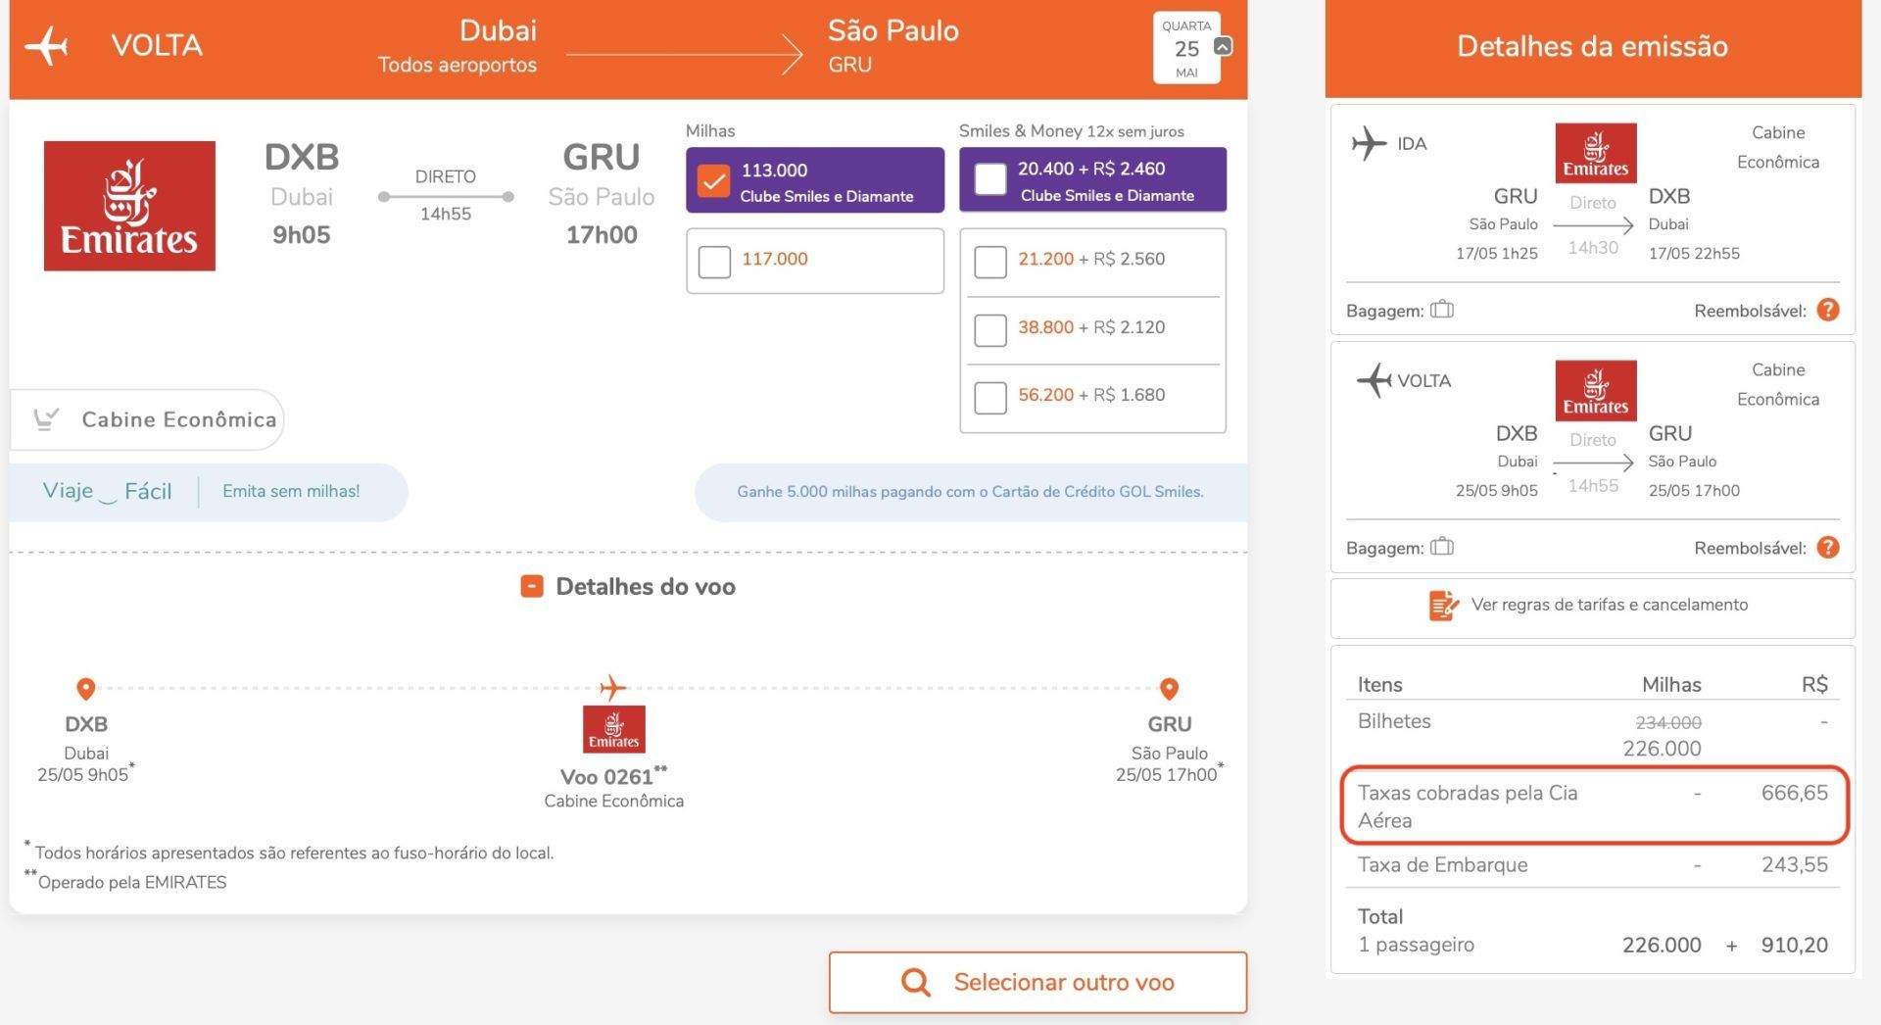1881x1025 pixels.
Task: Click the Emirates logo in flight card
Action: coord(129,206)
